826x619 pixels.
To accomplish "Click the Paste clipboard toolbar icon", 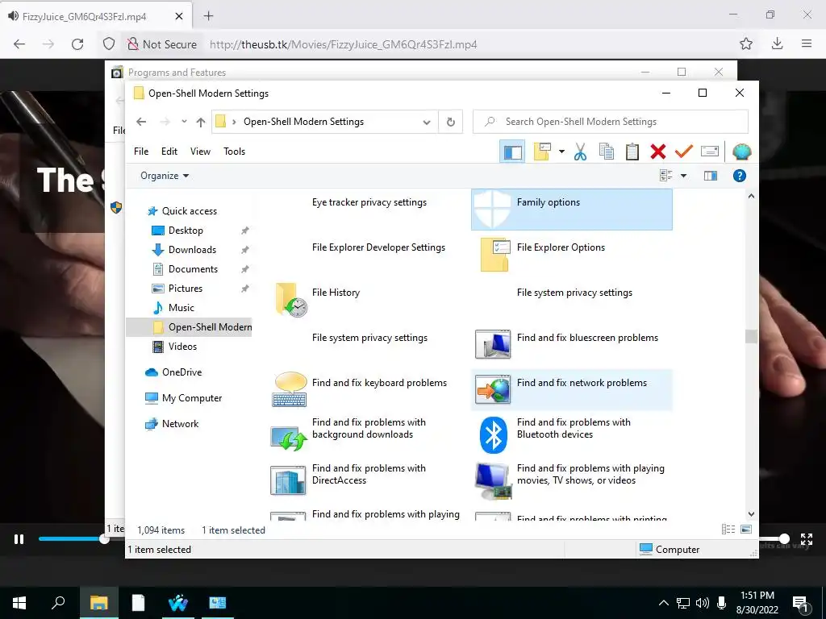I will 632,152.
